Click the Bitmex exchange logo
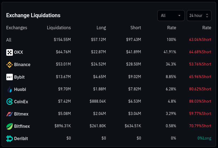 pyautogui.click(x=10, y=114)
